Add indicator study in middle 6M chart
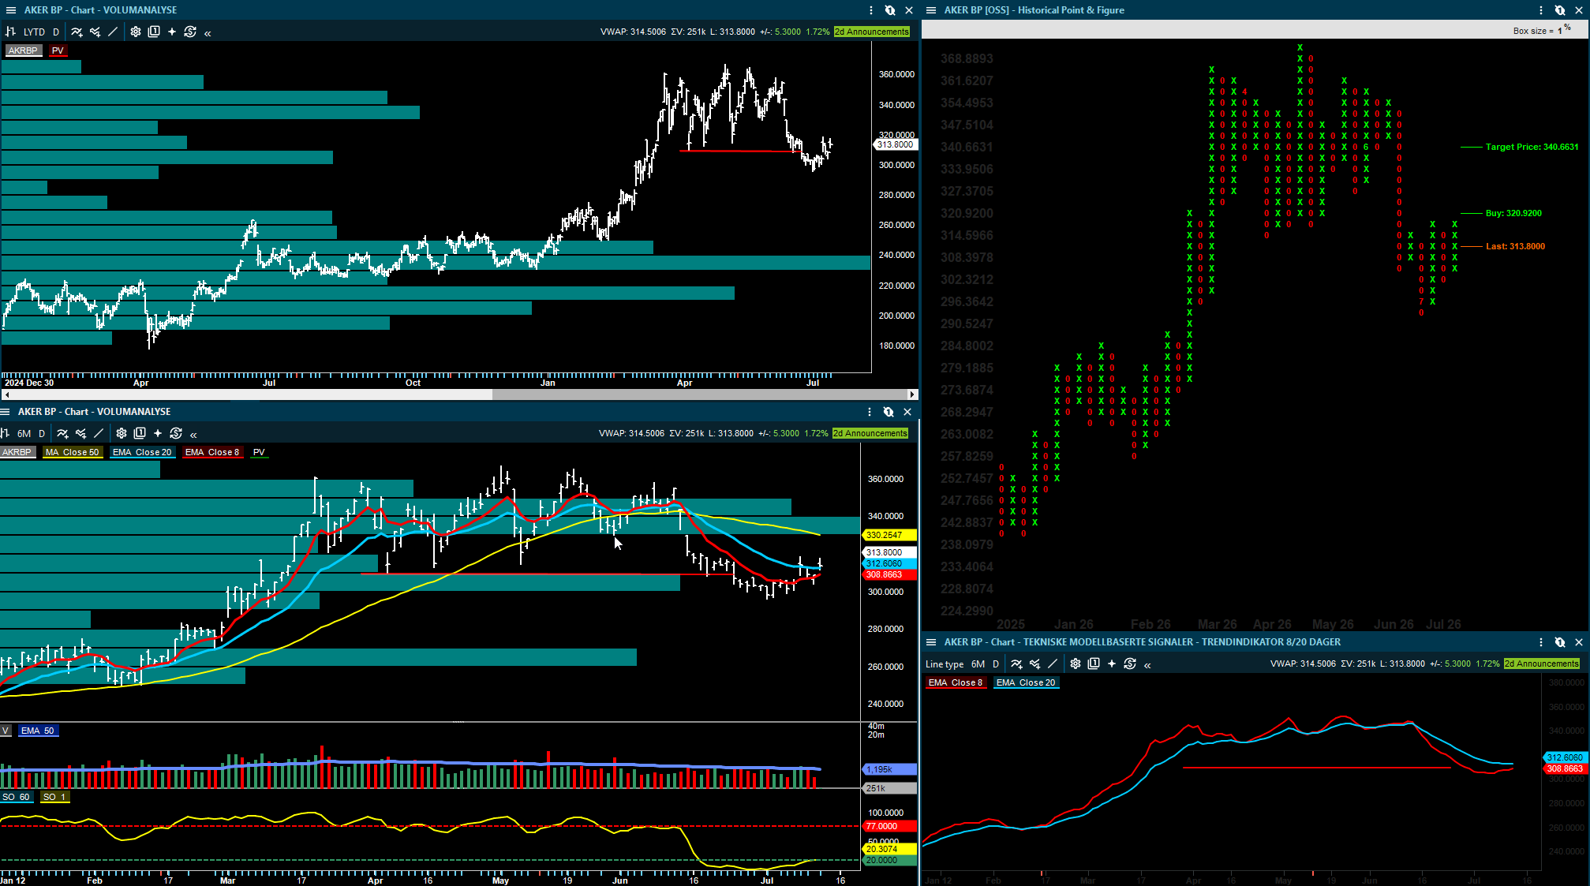Screen dimensions: 1590x886 tap(62, 433)
